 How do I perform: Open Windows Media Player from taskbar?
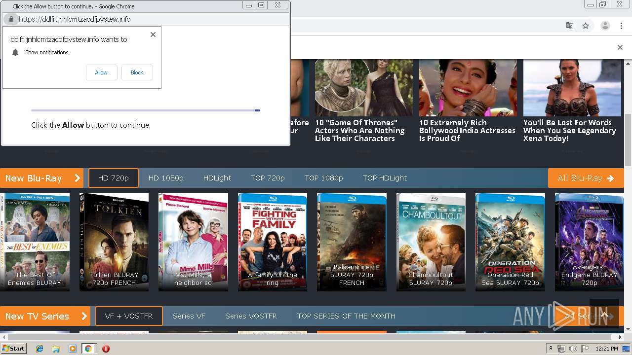(x=72, y=349)
